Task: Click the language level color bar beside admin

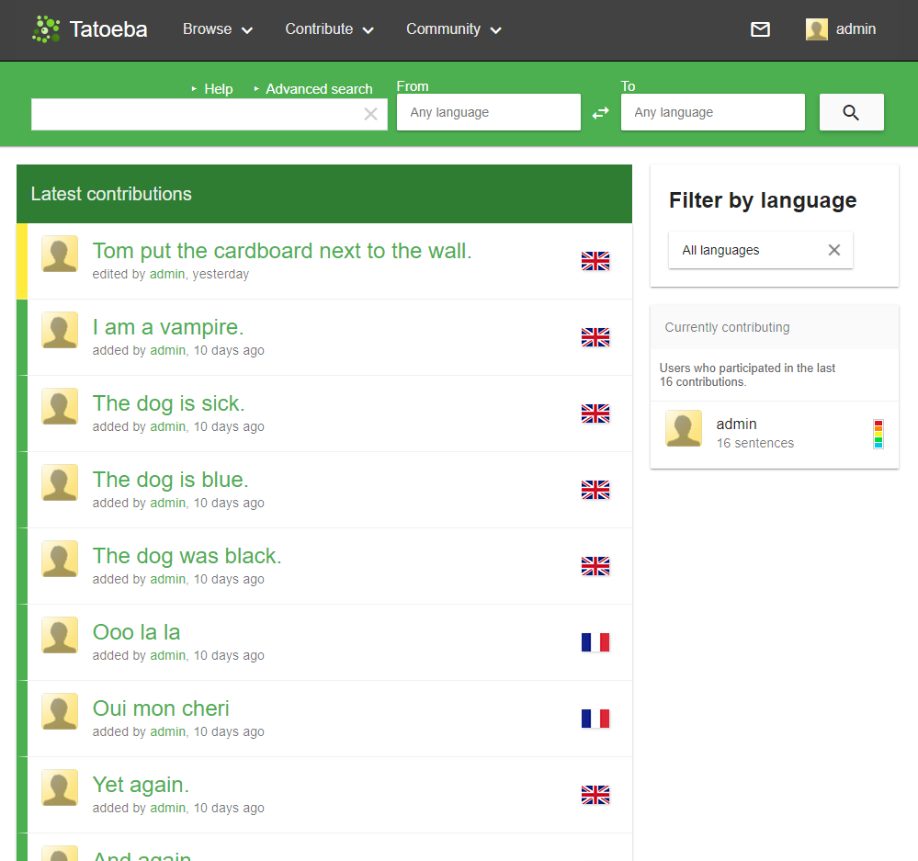Action: (878, 435)
